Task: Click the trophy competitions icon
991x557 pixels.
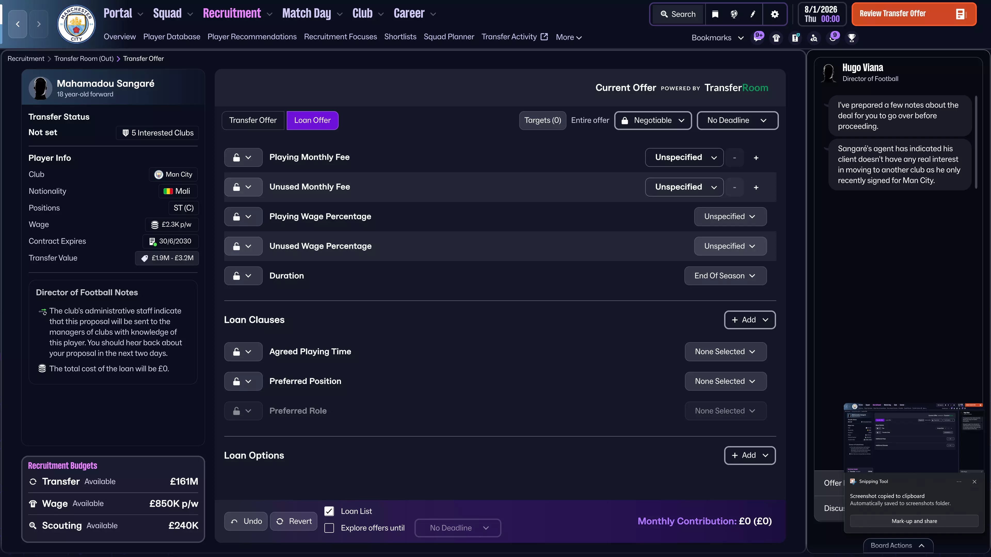Action: point(851,38)
